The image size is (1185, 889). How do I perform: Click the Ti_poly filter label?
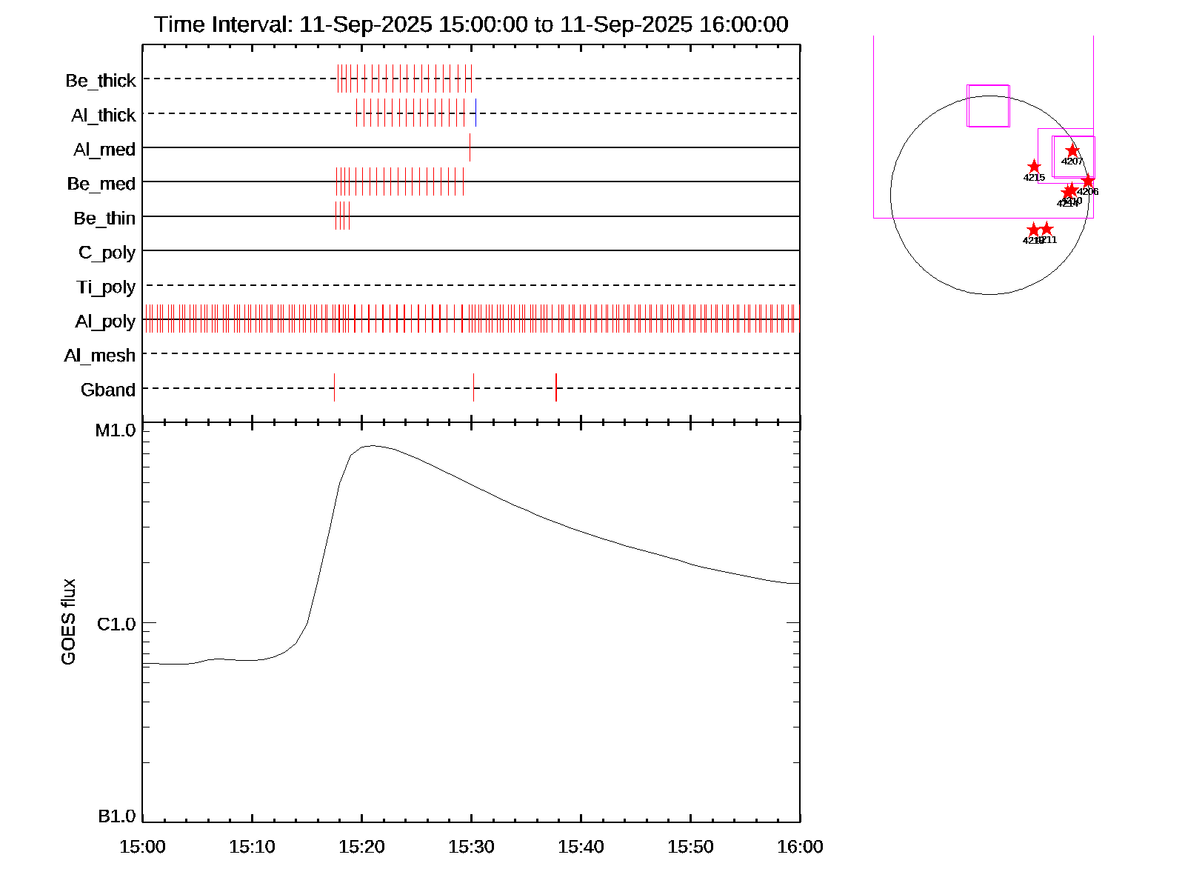(106, 287)
